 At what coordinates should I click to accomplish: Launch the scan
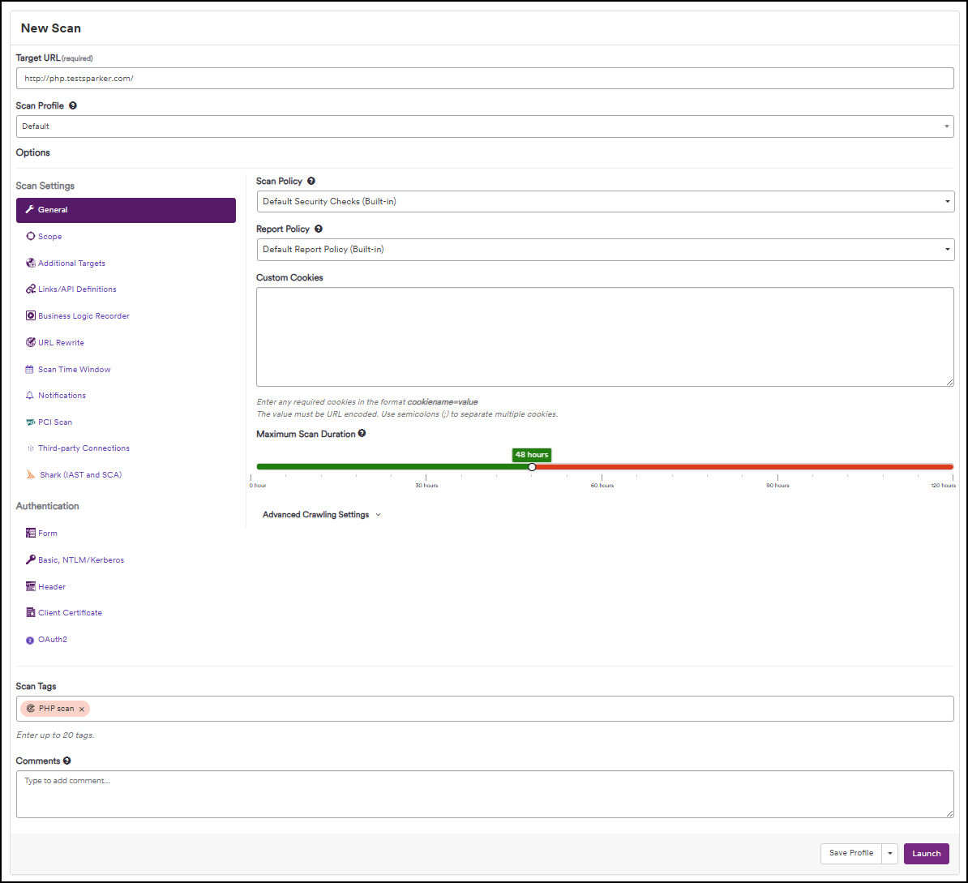[926, 853]
